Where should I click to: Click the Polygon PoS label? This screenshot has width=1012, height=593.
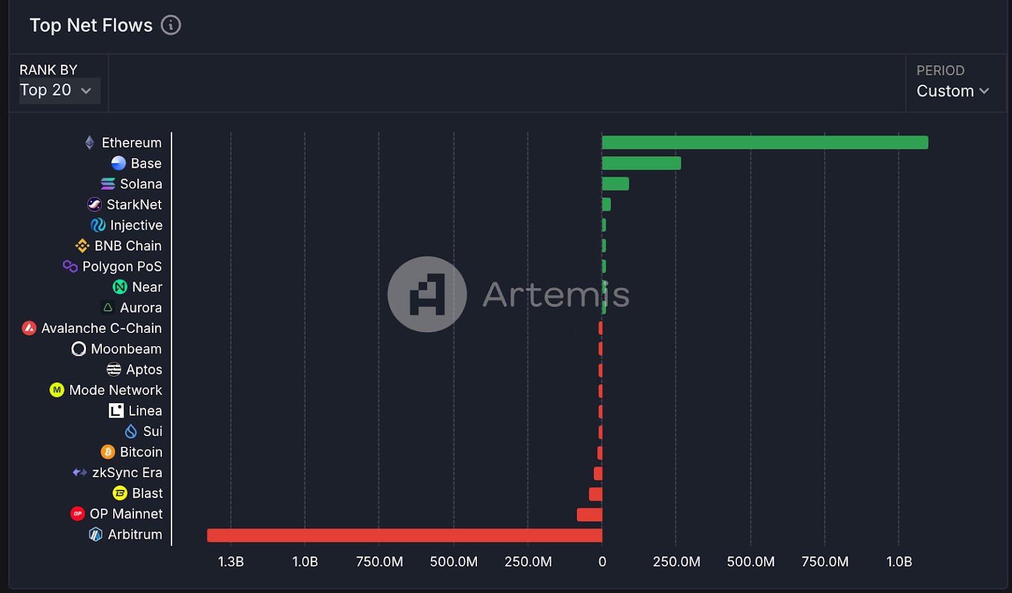122,266
